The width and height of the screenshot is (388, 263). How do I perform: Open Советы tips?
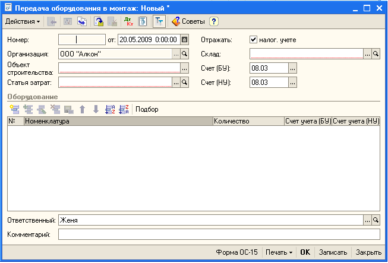[x=188, y=21]
